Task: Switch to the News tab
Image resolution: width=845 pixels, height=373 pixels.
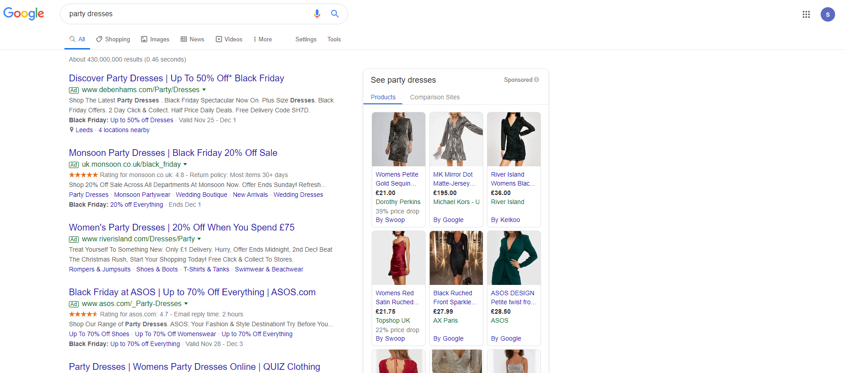Action: click(192, 40)
